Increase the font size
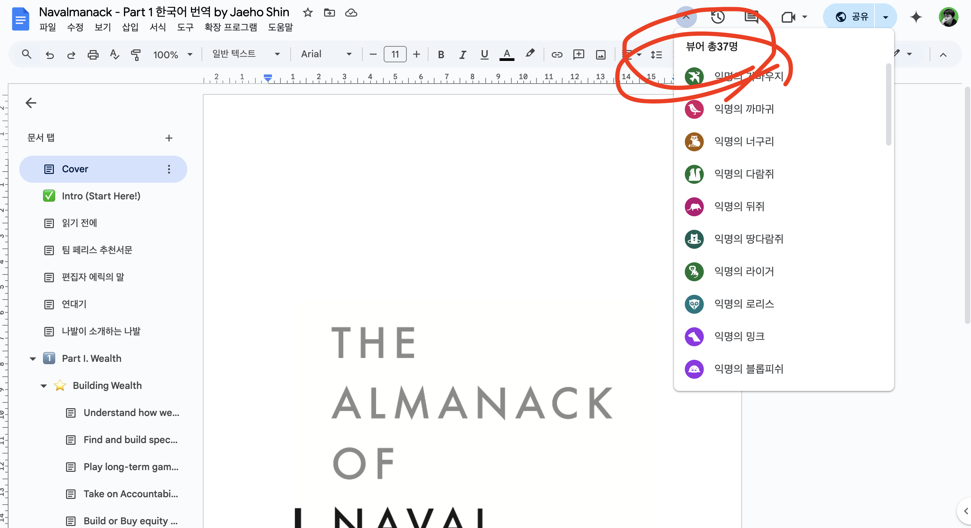This screenshot has width=971, height=528. tap(416, 54)
